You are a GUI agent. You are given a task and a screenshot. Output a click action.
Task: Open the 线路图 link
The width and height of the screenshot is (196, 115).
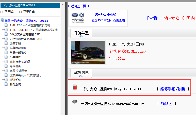[167, 104]
